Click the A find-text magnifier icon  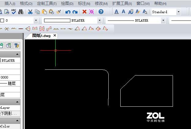tap(145, 12)
